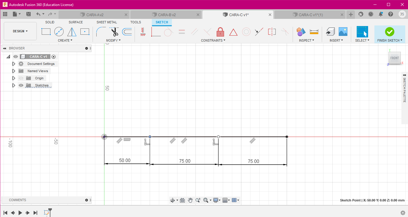
Task: Jump to the timeline end
Action: coord(35,213)
